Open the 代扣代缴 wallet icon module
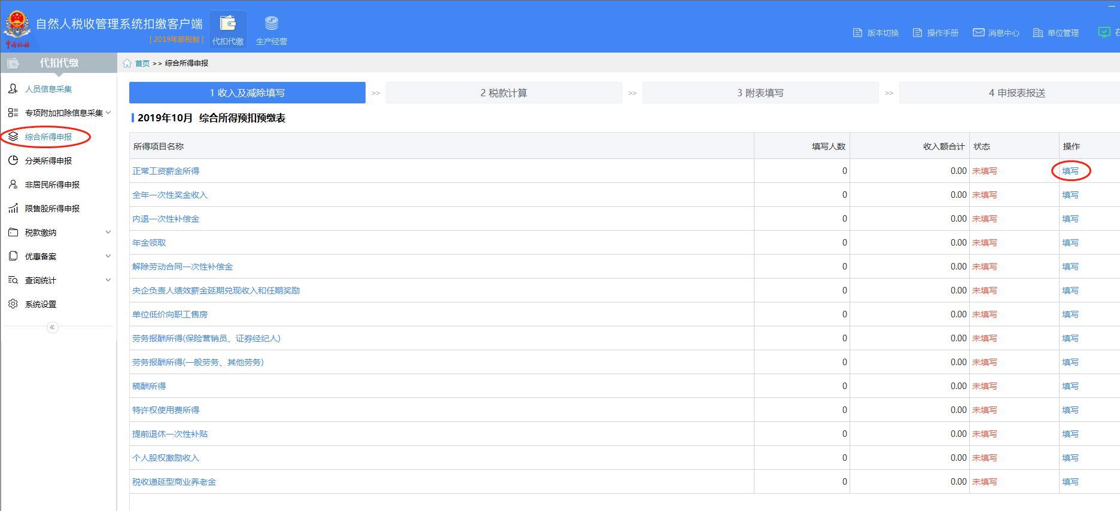 pyautogui.click(x=228, y=24)
